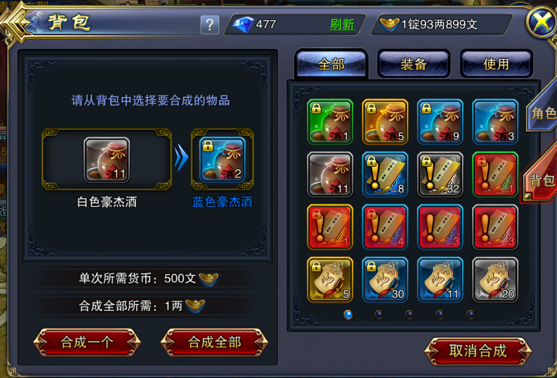Click the 合成一个 button
The height and width of the screenshot is (378, 557).
coord(87,342)
